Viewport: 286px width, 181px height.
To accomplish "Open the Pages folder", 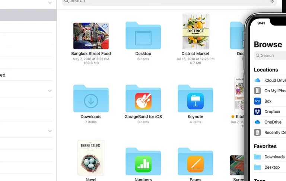I will click(x=196, y=162).
